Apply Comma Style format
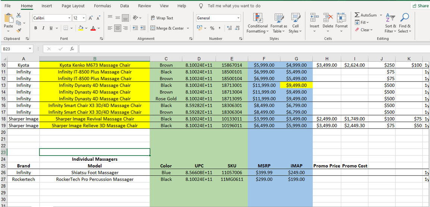The image size is (430, 207). pyautogui.click(x=220, y=28)
